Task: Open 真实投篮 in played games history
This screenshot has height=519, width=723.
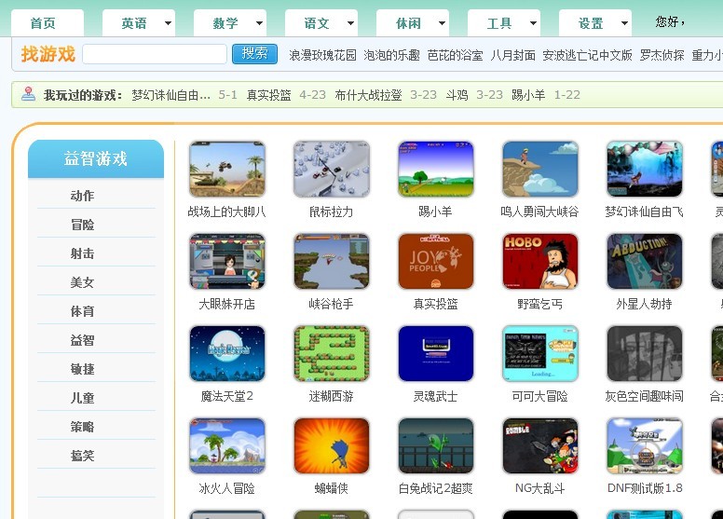Action: click(x=269, y=95)
